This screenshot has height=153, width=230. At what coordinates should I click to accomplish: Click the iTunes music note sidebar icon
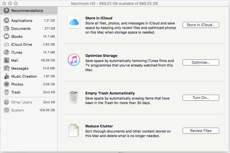(x=7, y=52)
